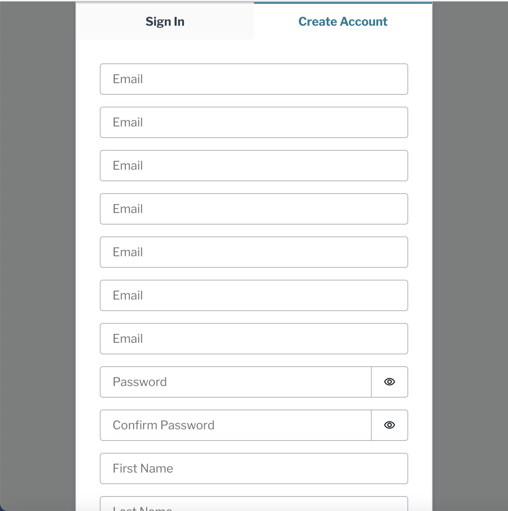Select the Confirm Password input field

coord(235,425)
